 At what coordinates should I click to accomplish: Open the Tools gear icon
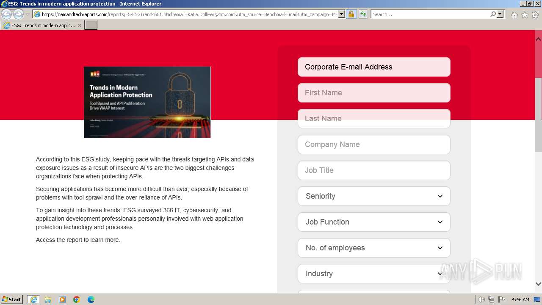535,15
